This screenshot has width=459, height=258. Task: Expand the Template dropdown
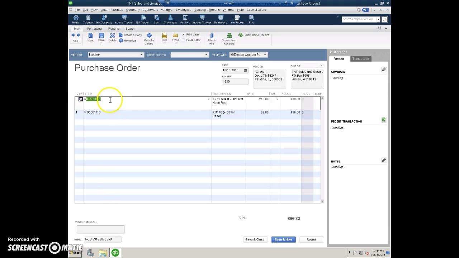pos(265,55)
